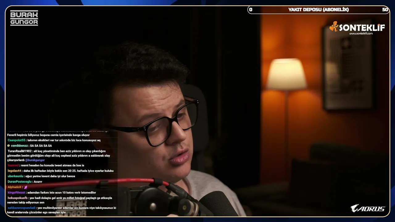Screen dimensions: 395x222
Task: Click message "resmi hesabın bu konuda tweet atması"
Action: pyautogui.click(x=52, y=166)
